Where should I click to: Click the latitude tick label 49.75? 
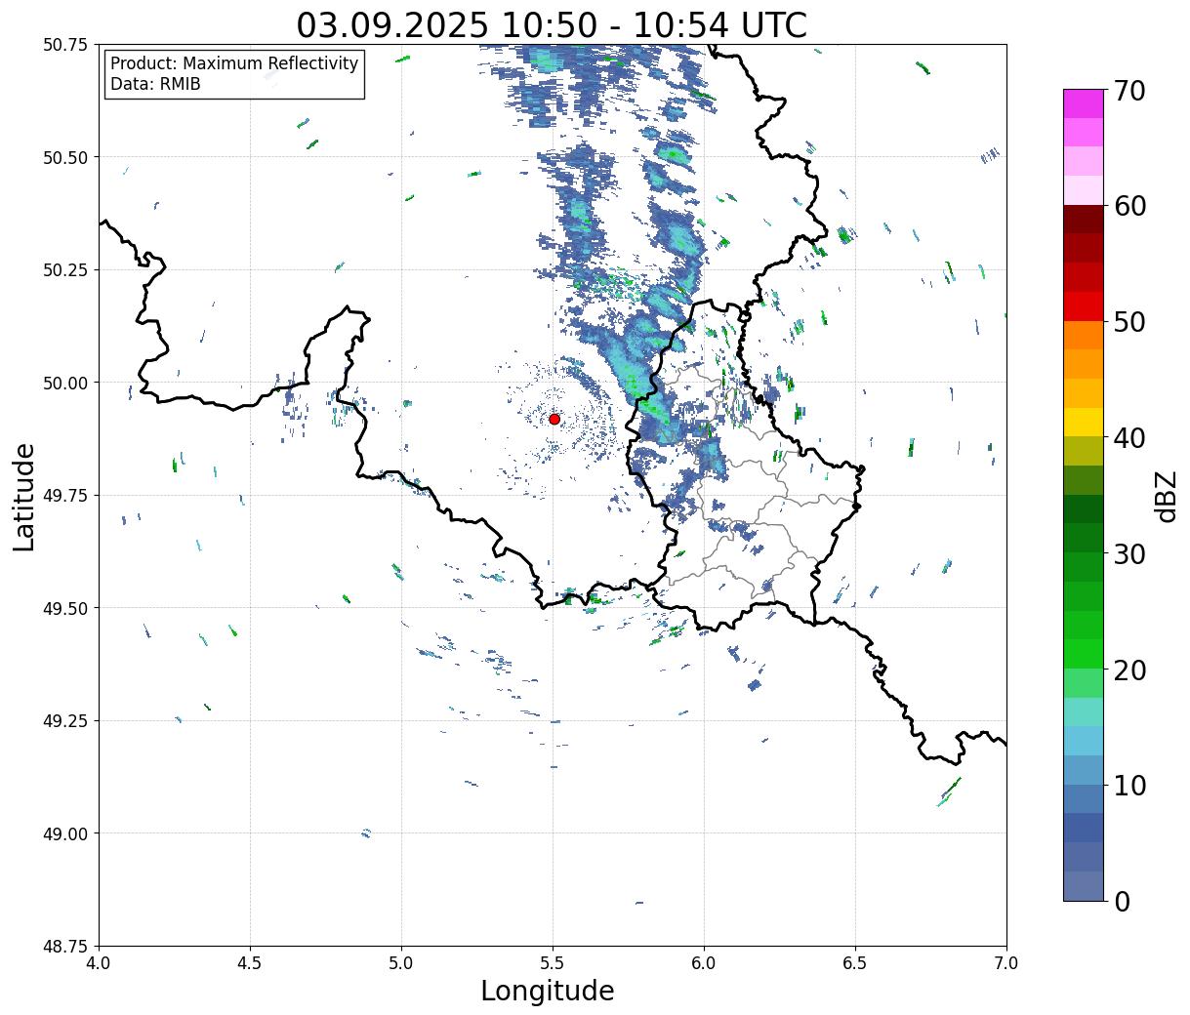65,496
